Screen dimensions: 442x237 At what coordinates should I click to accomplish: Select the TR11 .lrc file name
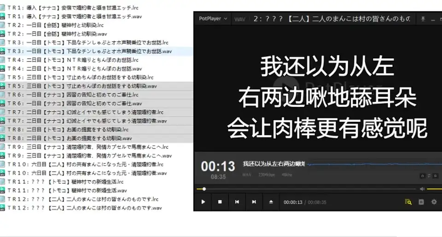coord(65,181)
